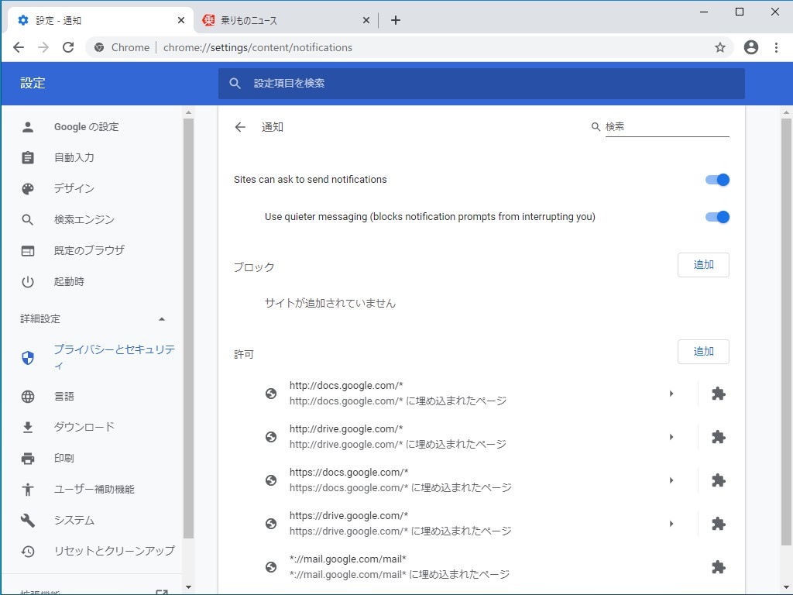The image size is (793, 595).
Task: Disable Sites can ask to send notifications
Action: (716, 179)
